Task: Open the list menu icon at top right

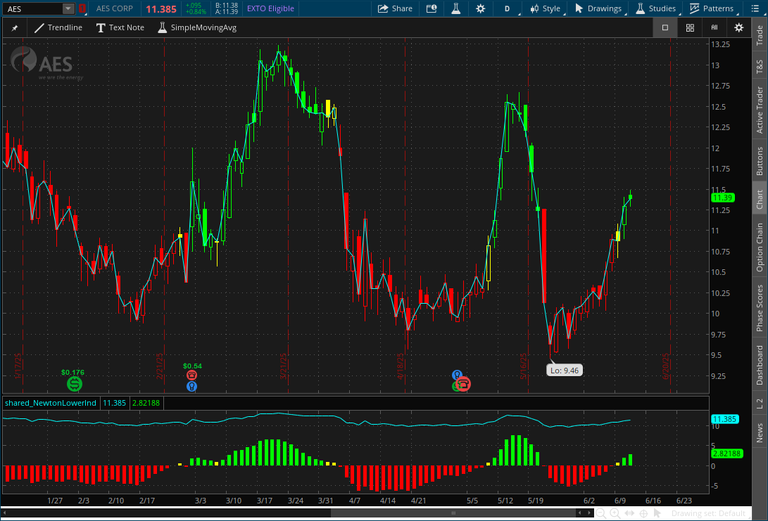Action: pyautogui.click(x=755, y=8)
